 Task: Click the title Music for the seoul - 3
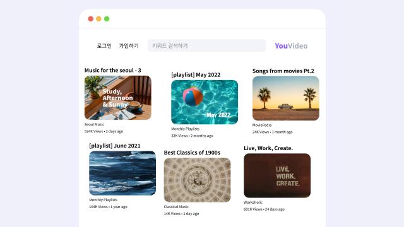pyautogui.click(x=112, y=70)
